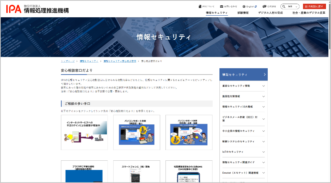The width and height of the screenshot is (331, 183).
Task: Open the パソコンサポート詐欺（偽警告）個人 thumbnail
Action: tap(137, 132)
